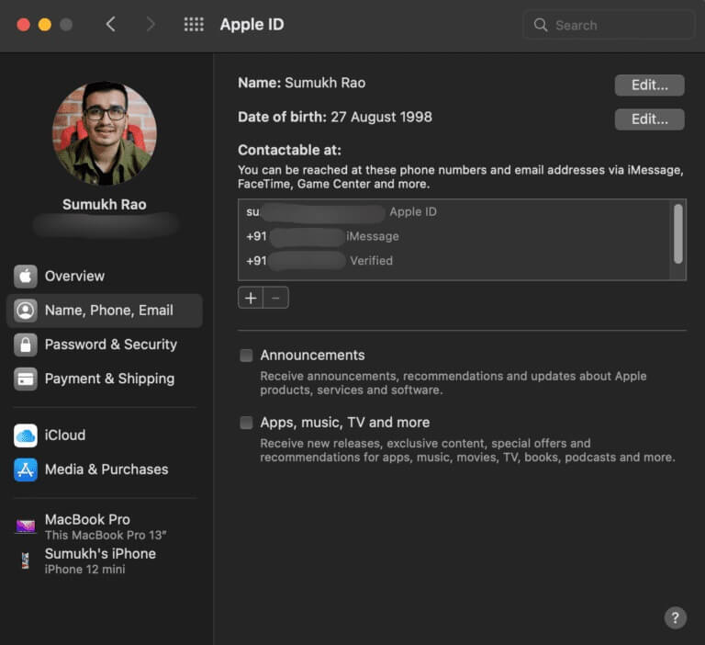This screenshot has height=645, width=705.
Task: Click the red close window button
Action: click(x=23, y=24)
